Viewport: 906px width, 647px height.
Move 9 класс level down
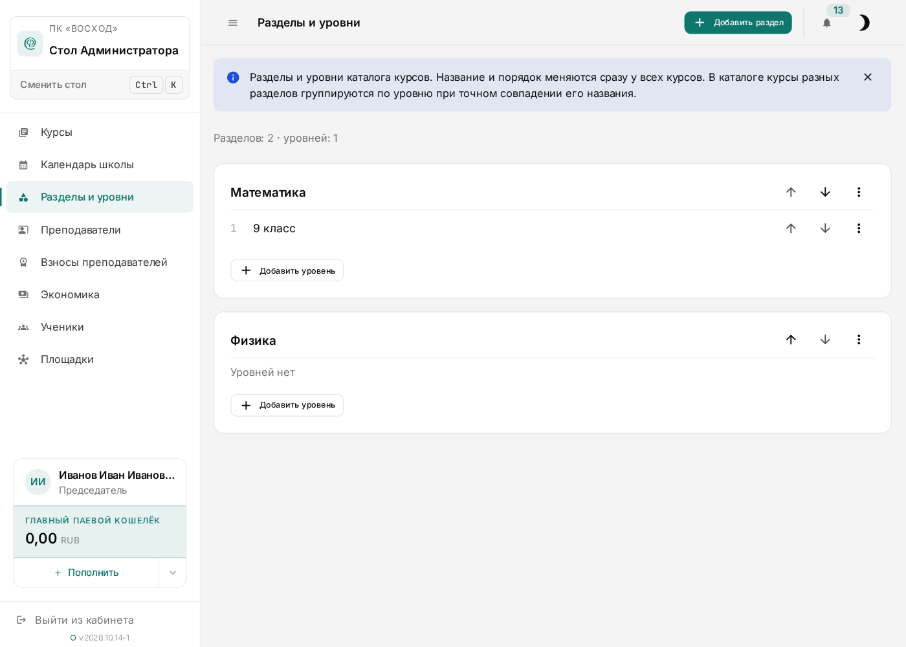pyautogui.click(x=825, y=228)
